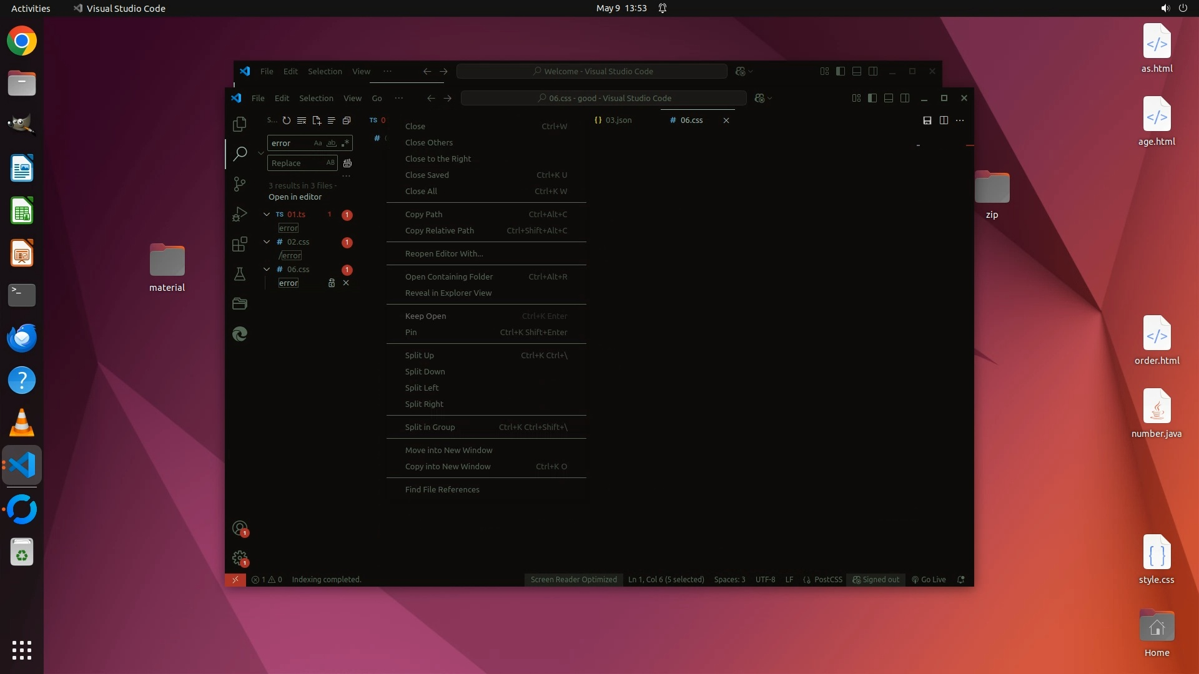Viewport: 1199px width, 674px height.
Task: Toggle Use Regular Expression option
Action: 345,144
